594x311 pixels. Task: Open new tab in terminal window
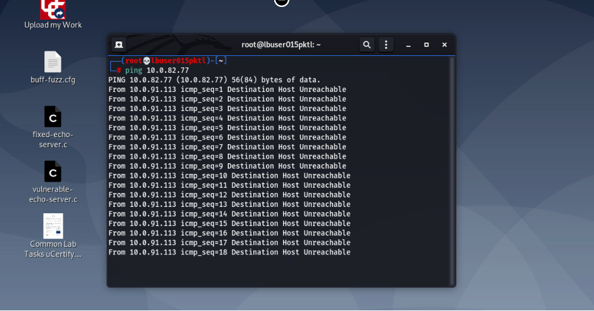click(x=119, y=44)
